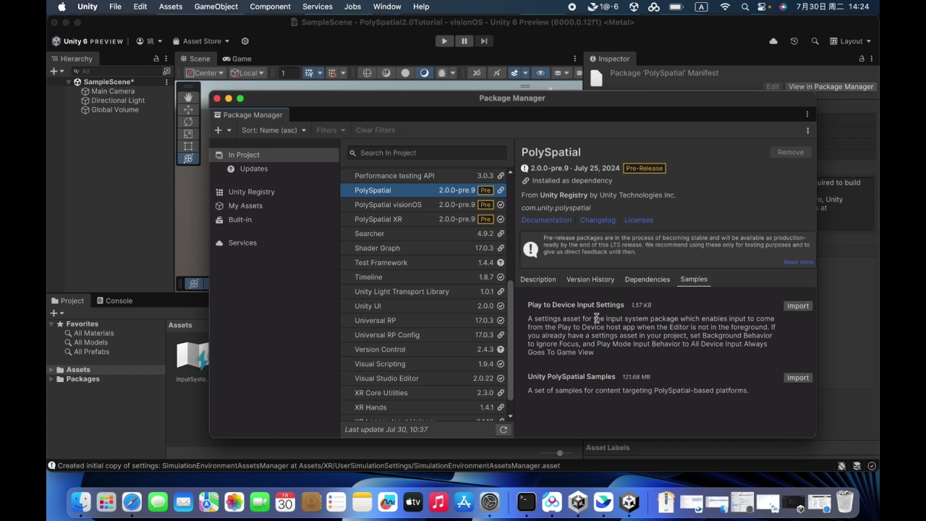Open Terminal from the Dock

(x=526, y=501)
